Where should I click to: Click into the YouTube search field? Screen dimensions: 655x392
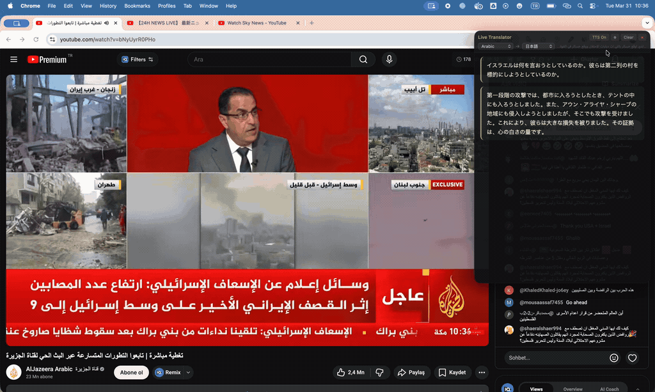269,59
